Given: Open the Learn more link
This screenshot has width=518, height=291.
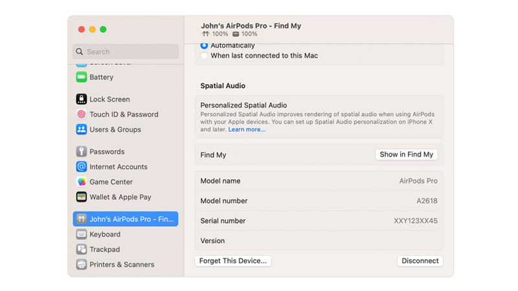Looking at the screenshot, I should click(247, 129).
